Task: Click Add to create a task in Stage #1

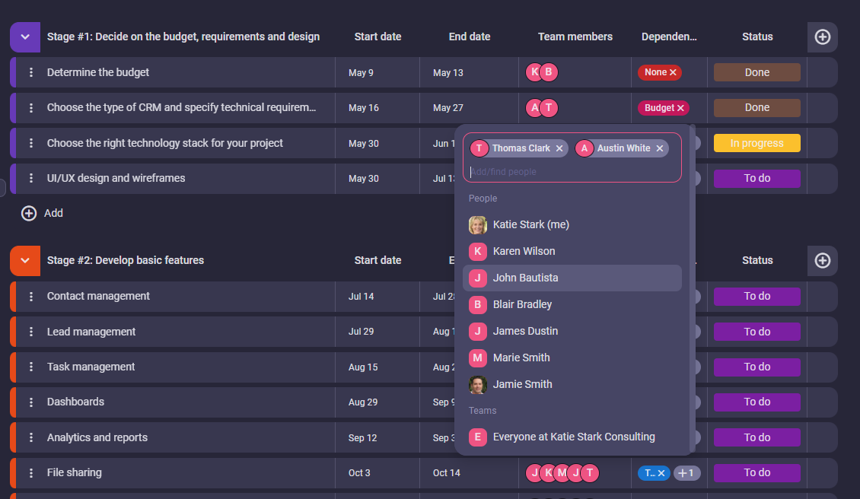Action: pos(42,213)
